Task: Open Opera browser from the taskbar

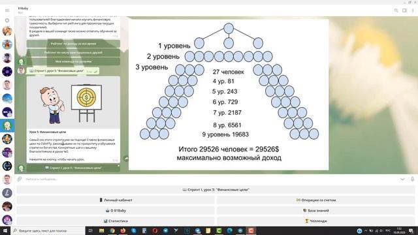Action: point(155,230)
